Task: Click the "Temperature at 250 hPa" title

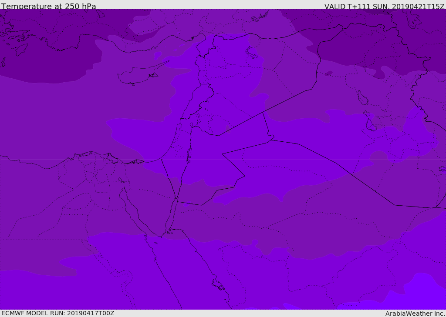Action: click(49, 6)
